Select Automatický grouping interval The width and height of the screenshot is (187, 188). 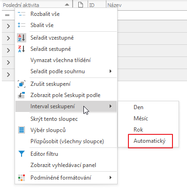point(150,141)
